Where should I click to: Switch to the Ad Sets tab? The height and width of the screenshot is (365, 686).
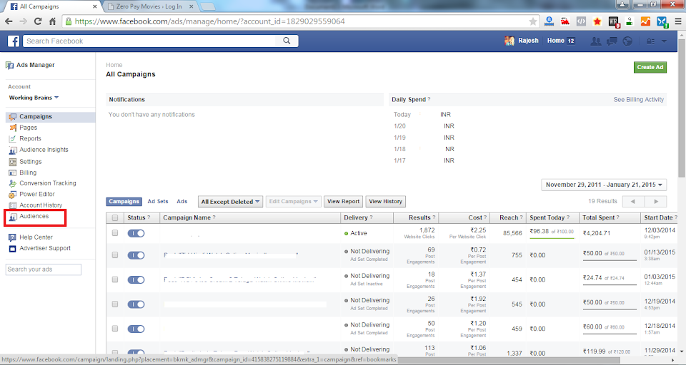pos(158,201)
